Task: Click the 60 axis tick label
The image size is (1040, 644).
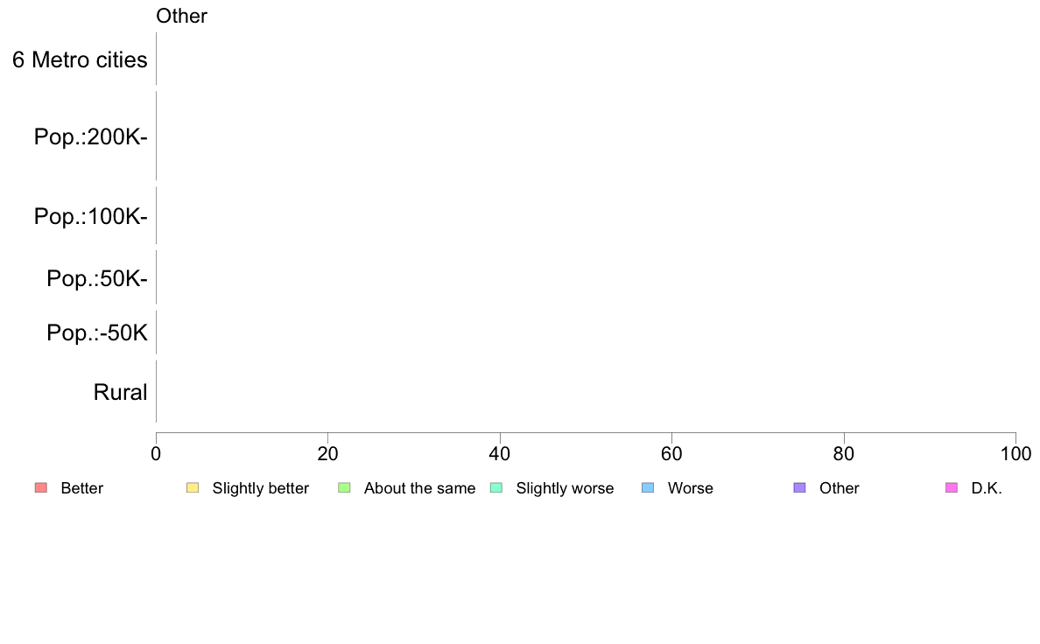Action: click(671, 453)
